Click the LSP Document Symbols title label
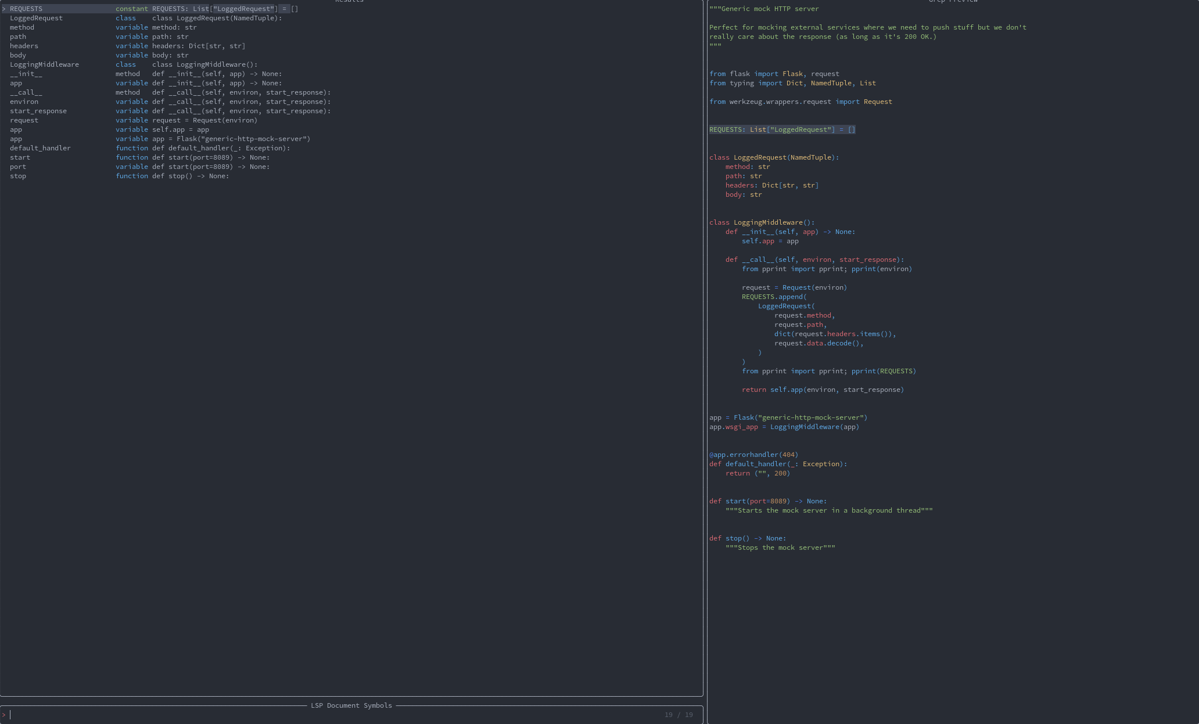 coord(351,705)
